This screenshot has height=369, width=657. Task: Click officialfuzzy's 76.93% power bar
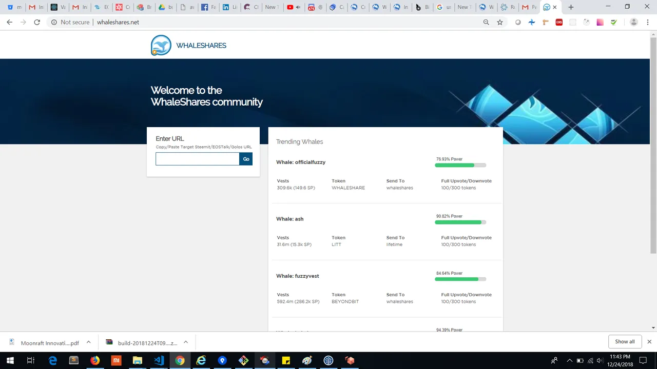tap(460, 165)
